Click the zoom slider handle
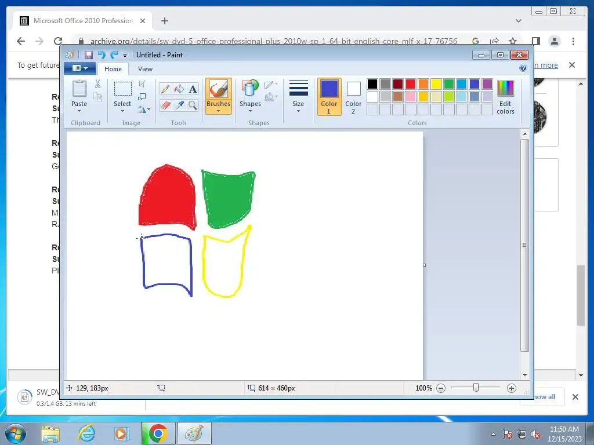Viewport: 594px width, 445px height. pos(476,388)
